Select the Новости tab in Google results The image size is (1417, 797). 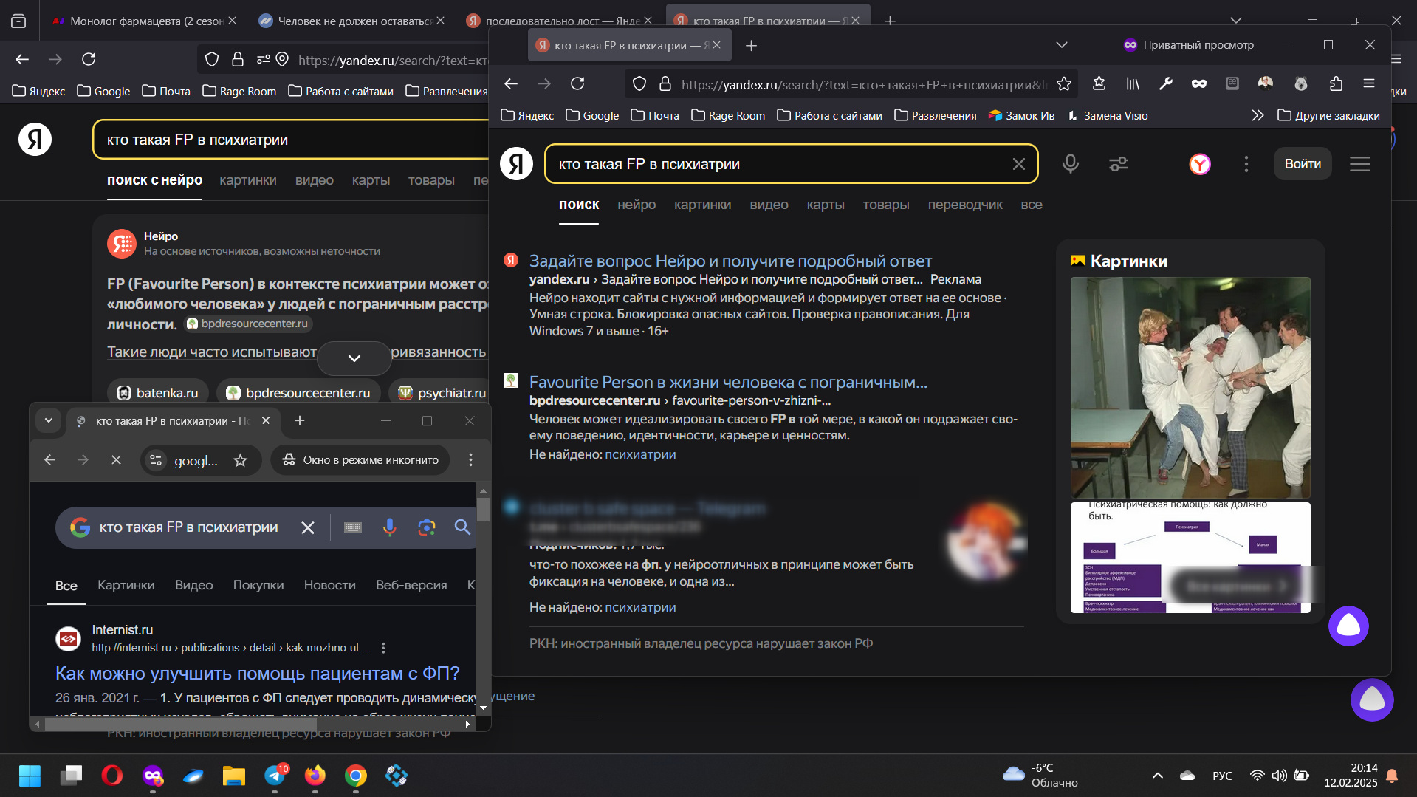tap(329, 585)
